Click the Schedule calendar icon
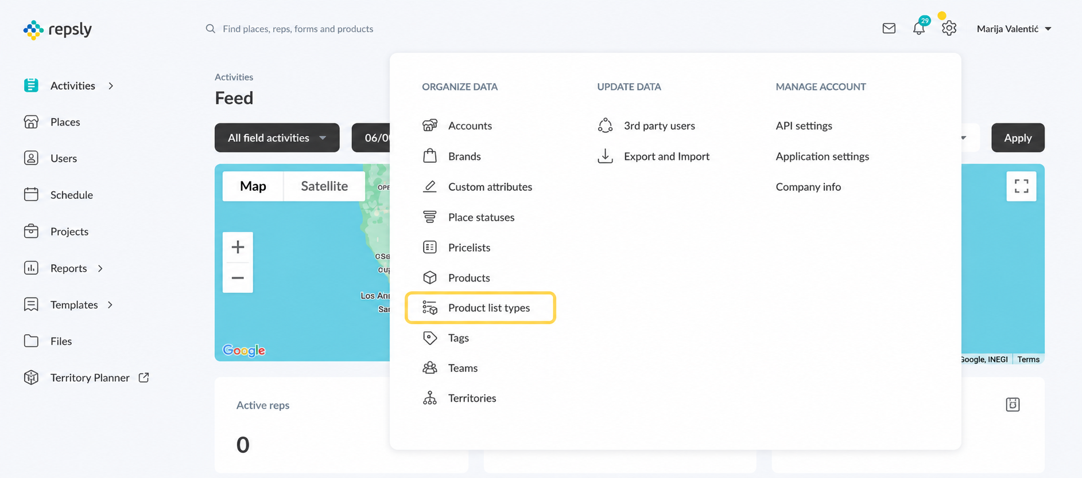Image resolution: width=1082 pixels, height=478 pixels. (x=31, y=194)
